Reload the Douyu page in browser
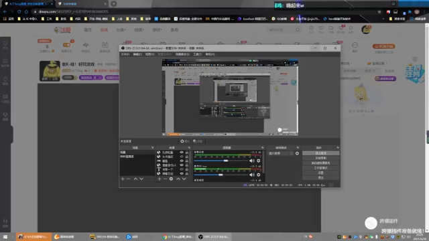This screenshot has height=241, width=429. (x=19, y=11)
